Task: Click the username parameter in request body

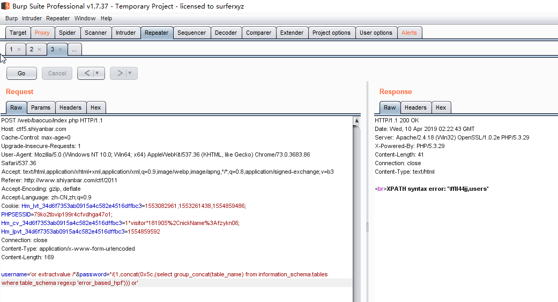Action: 14,274
